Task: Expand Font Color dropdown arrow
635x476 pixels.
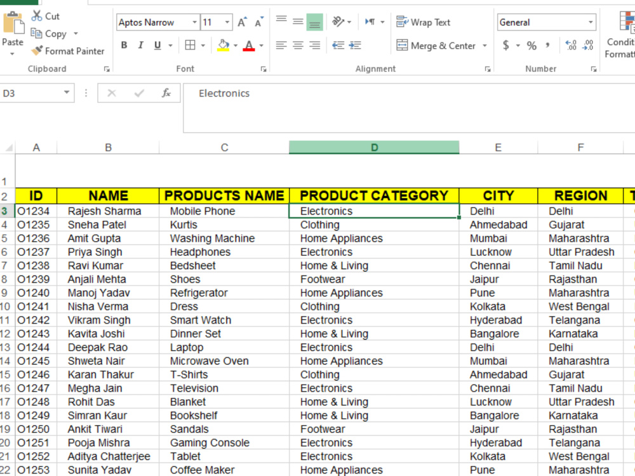Action: [262, 45]
